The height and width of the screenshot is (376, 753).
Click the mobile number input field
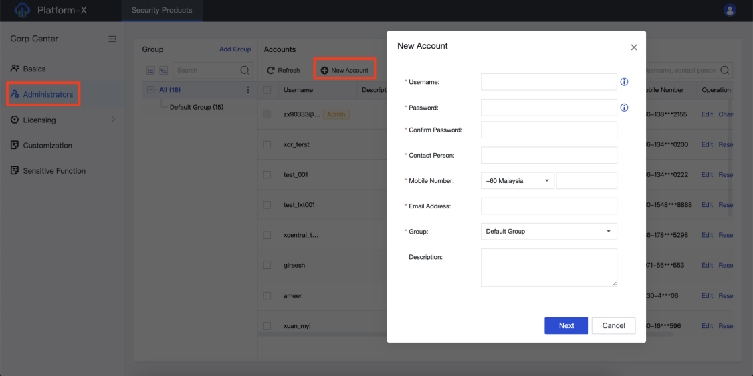pyautogui.click(x=586, y=181)
